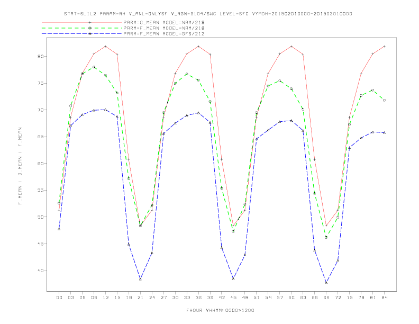Click y-axis tick label 50
Image resolution: width=419 pixels, height=324 pixels.
(x=41, y=217)
